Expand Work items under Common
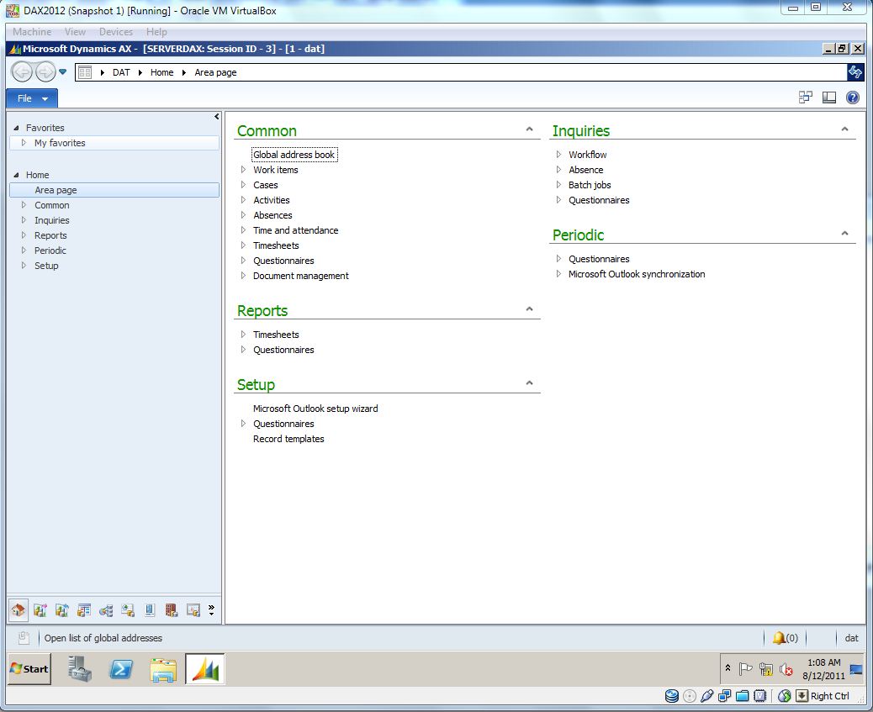Image resolution: width=873 pixels, height=712 pixels. point(243,169)
